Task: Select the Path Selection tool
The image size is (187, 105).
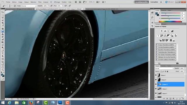Action: (3, 56)
